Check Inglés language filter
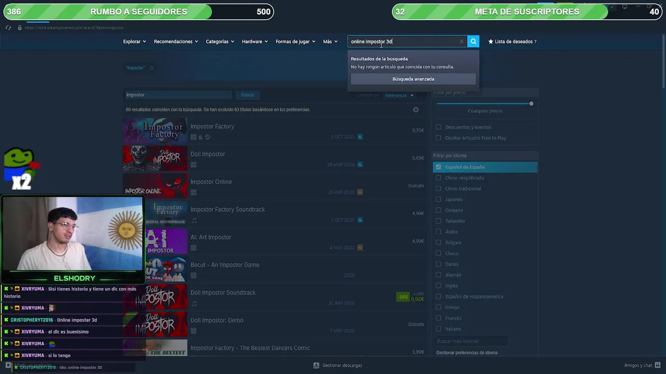 pos(438,286)
